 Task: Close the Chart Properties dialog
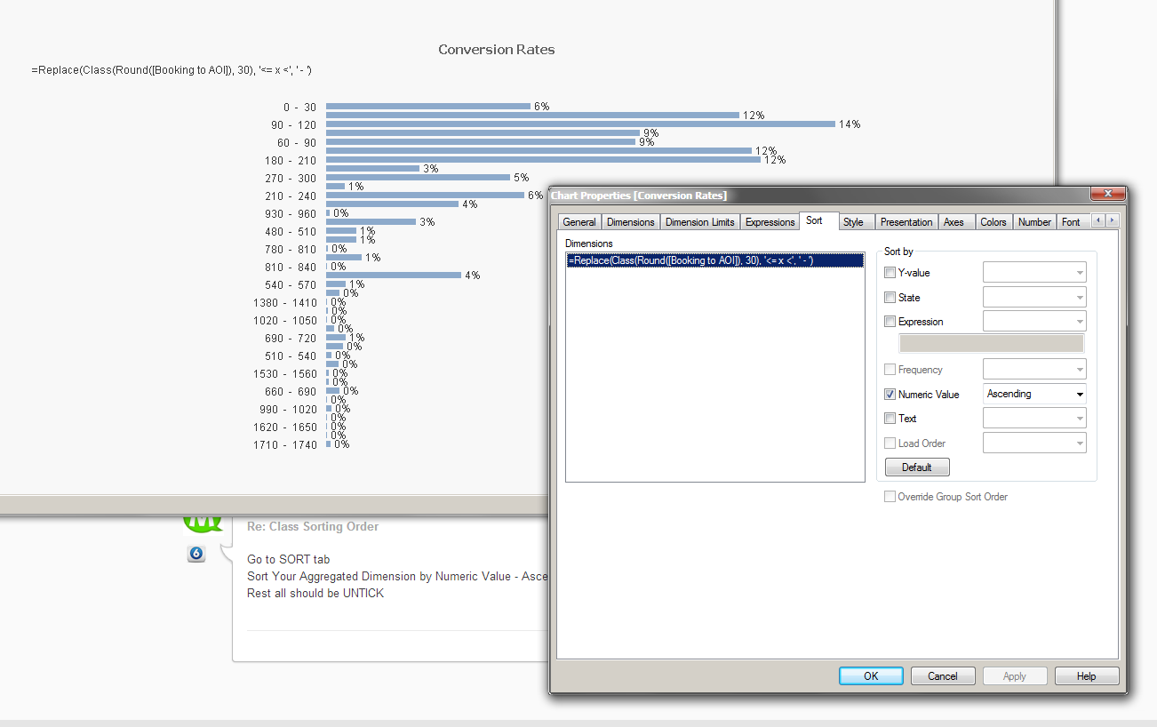(x=1107, y=195)
